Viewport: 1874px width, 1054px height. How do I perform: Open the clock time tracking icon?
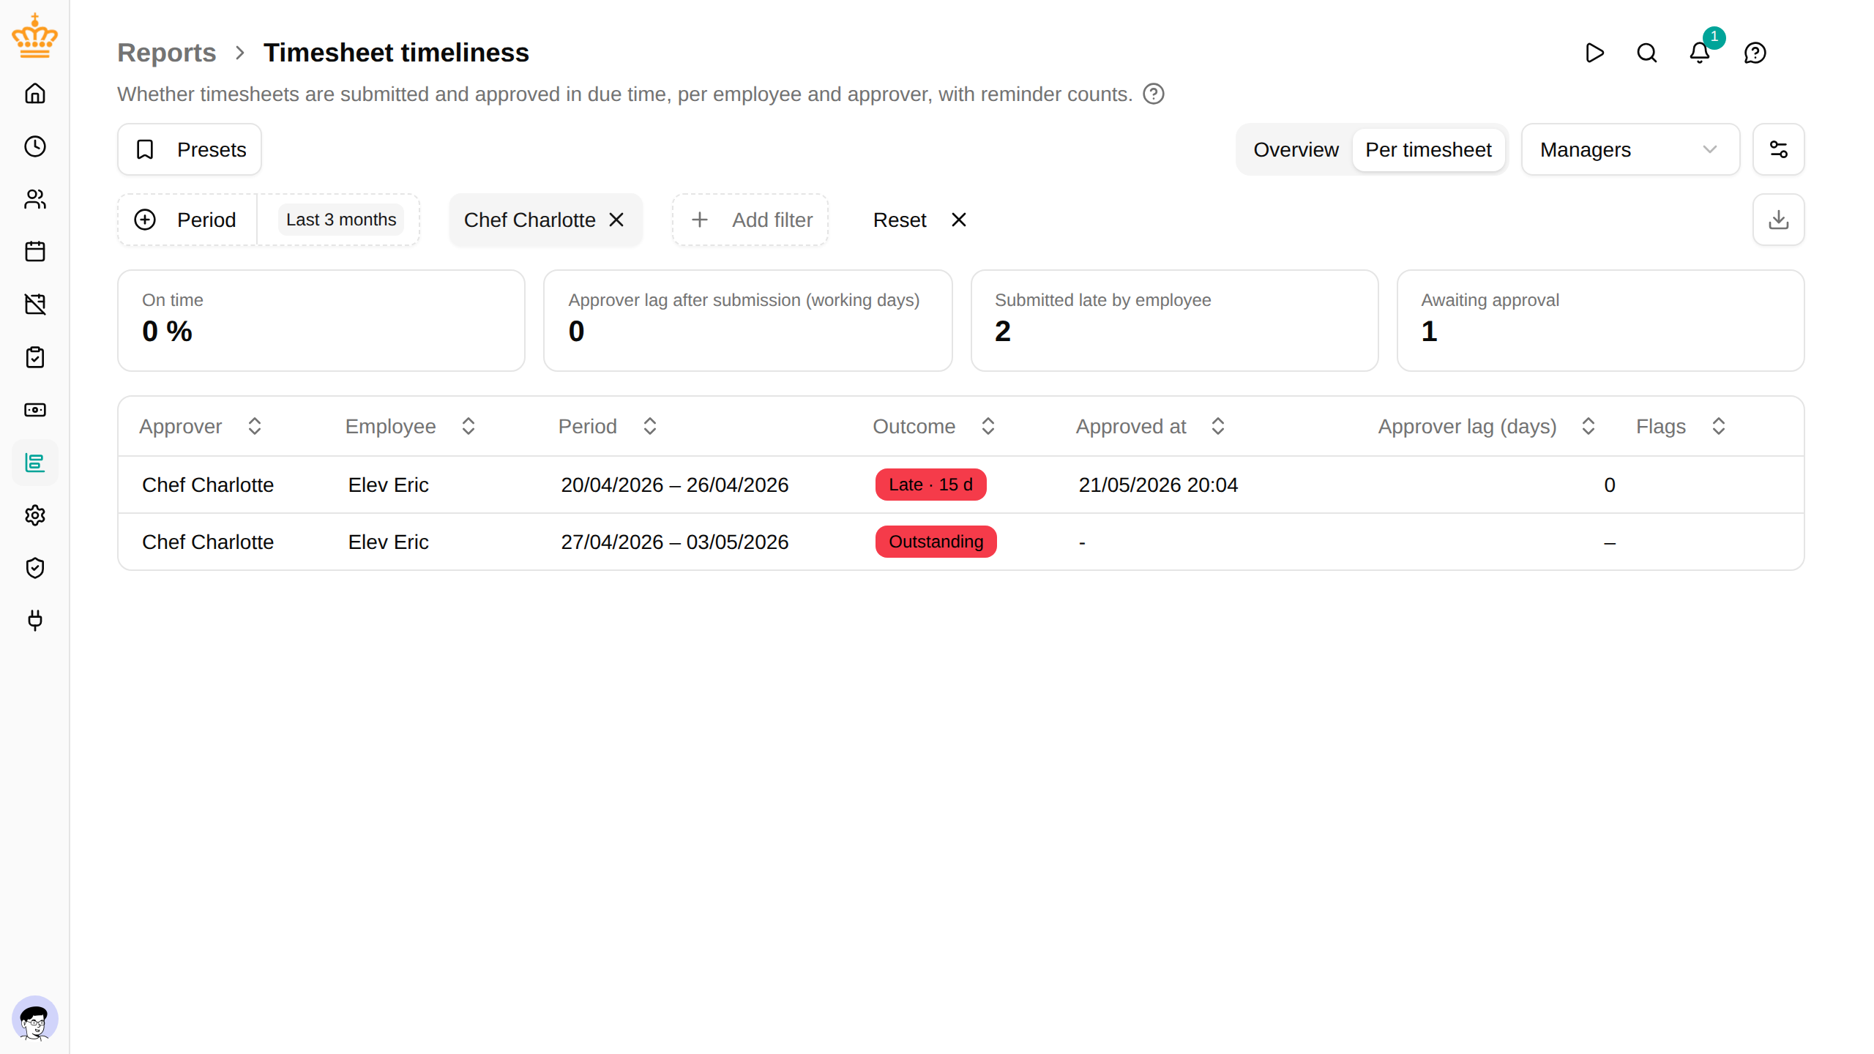[35, 146]
